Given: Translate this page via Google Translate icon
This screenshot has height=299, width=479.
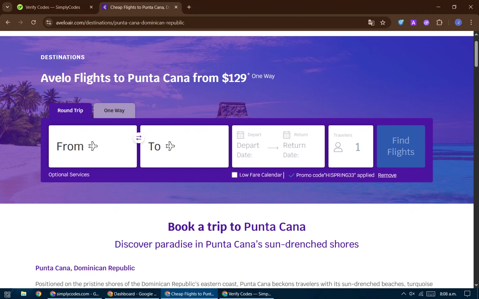Looking at the screenshot, I should pos(371,22).
